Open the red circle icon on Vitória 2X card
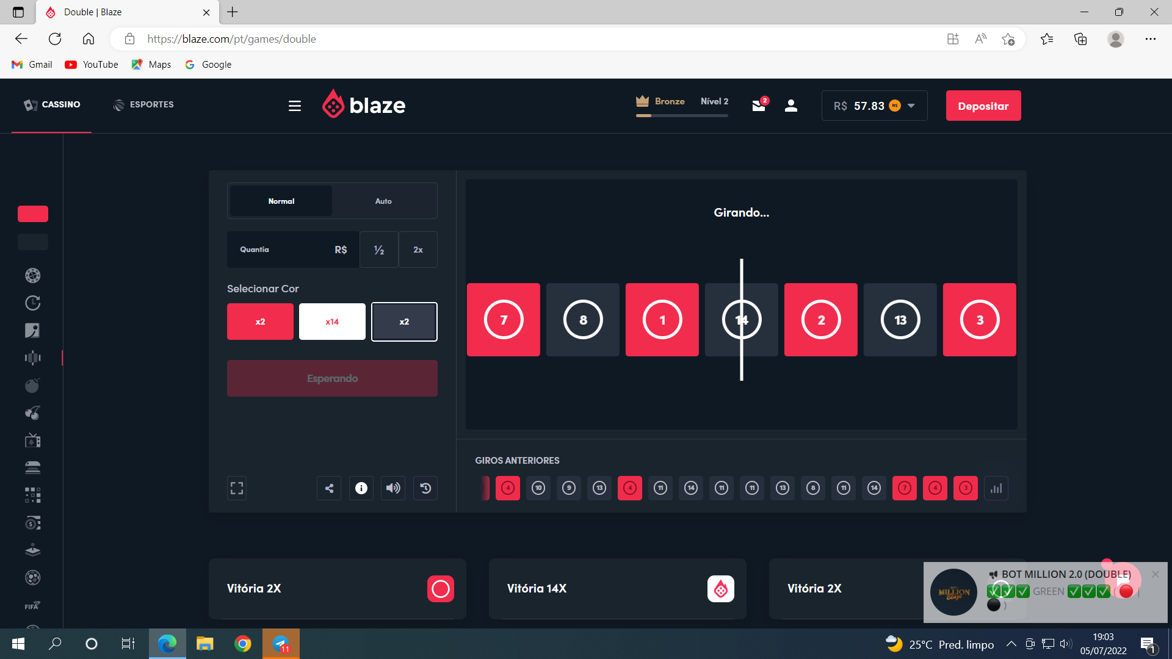 click(x=441, y=589)
